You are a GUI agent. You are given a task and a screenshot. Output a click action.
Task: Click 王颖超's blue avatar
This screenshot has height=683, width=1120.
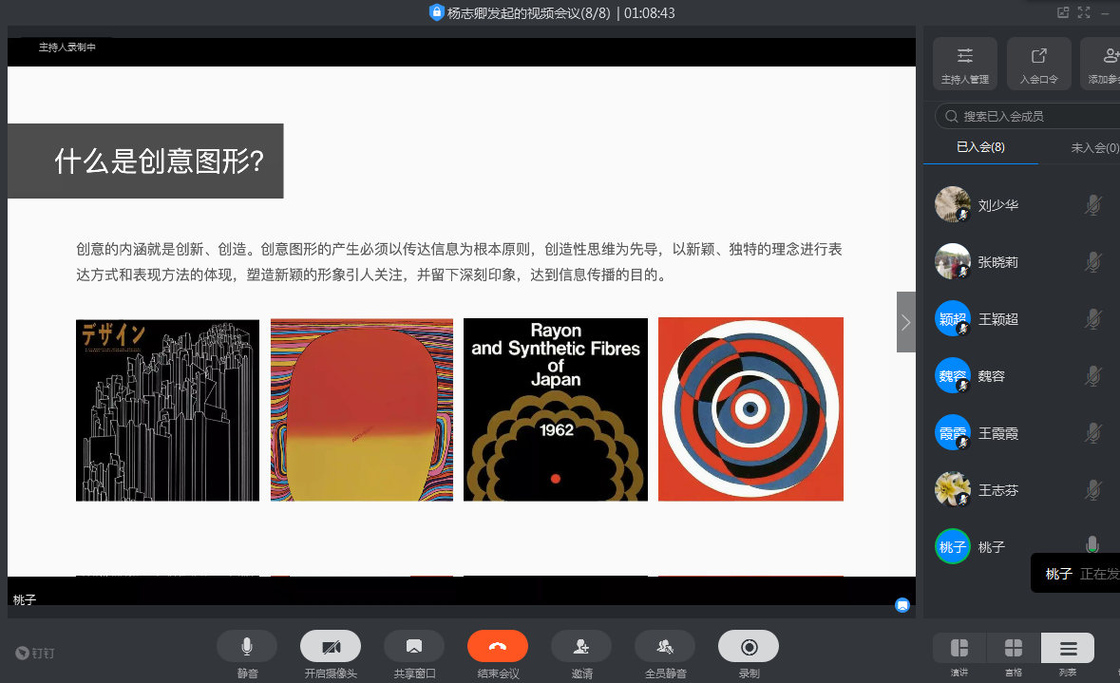click(952, 318)
